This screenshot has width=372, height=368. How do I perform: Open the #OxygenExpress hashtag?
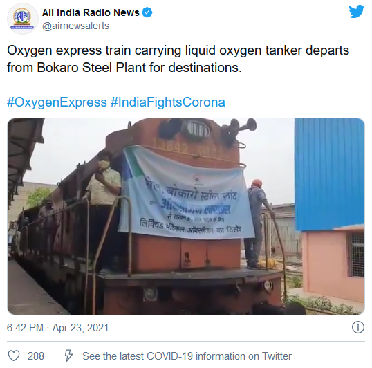pyautogui.click(x=57, y=102)
